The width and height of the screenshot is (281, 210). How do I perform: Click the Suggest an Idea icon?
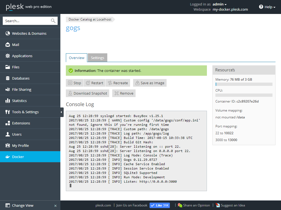coord(218,205)
